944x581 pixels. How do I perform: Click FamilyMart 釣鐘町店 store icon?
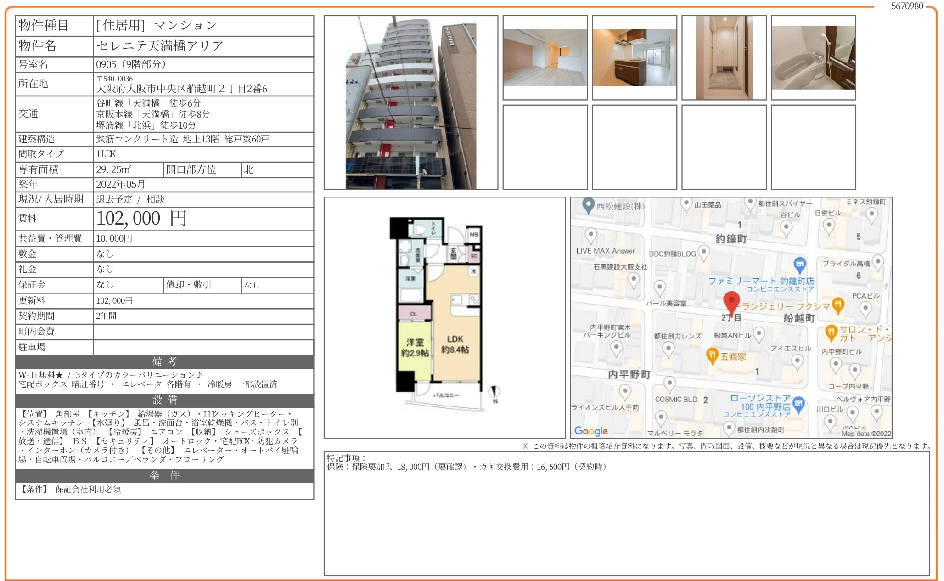pos(800,264)
